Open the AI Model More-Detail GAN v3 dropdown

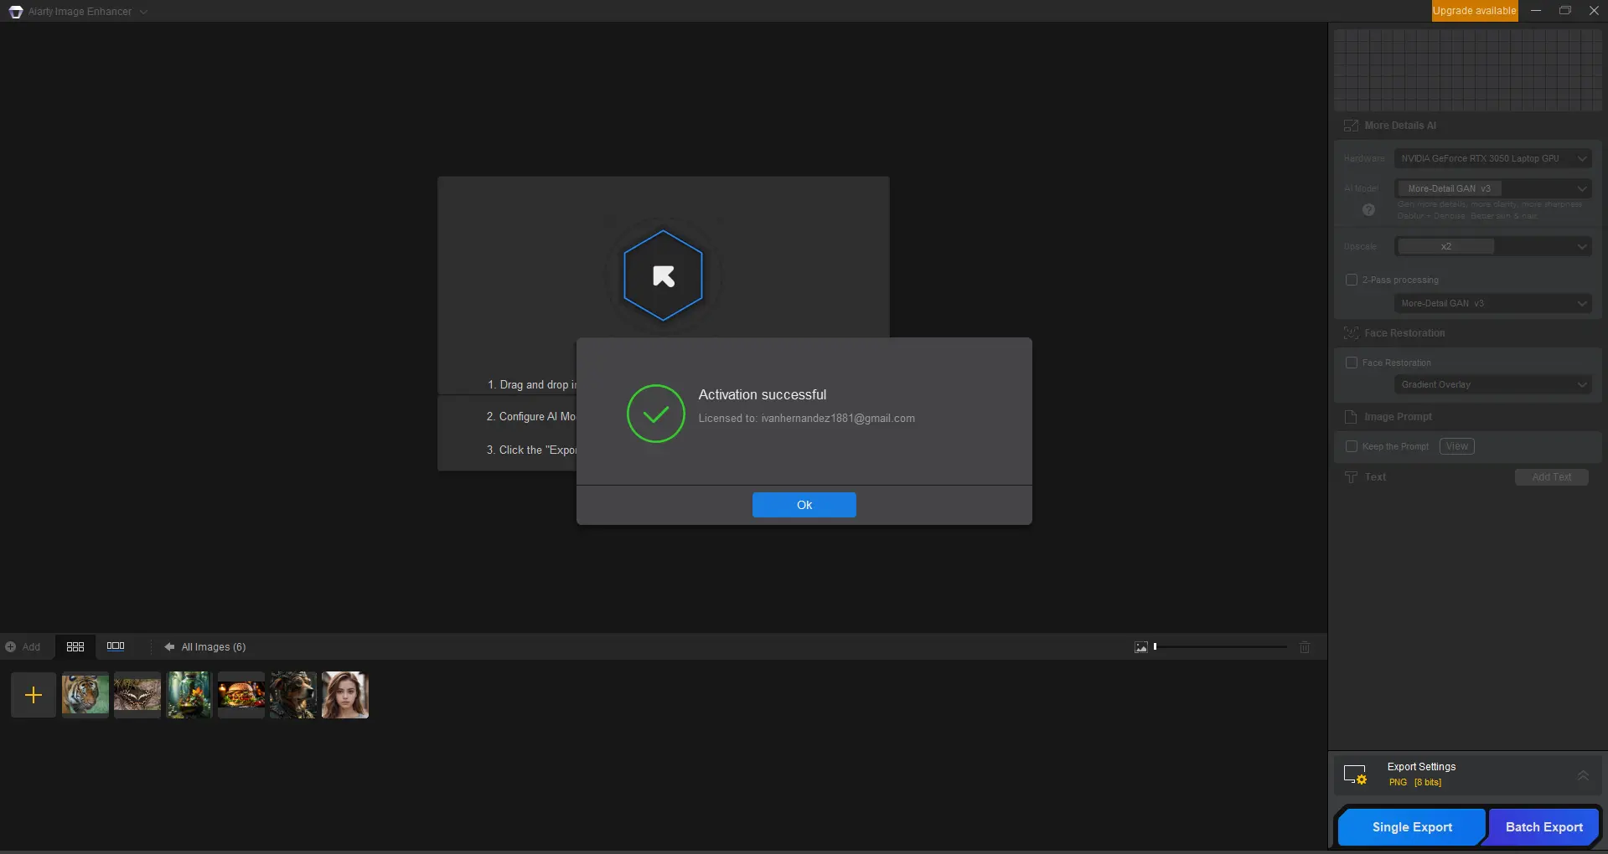(x=1492, y=188)
